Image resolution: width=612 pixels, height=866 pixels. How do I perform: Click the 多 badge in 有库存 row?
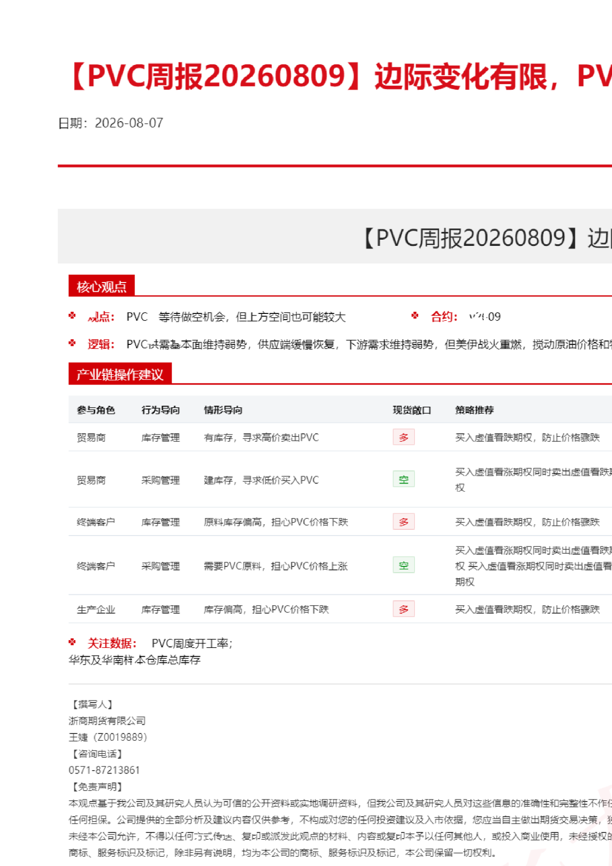point(404,437)
